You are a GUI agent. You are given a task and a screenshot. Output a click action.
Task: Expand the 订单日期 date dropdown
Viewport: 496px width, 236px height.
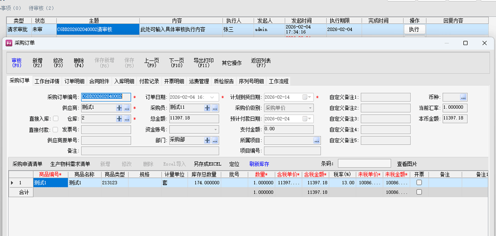click(x=214, y=97)
